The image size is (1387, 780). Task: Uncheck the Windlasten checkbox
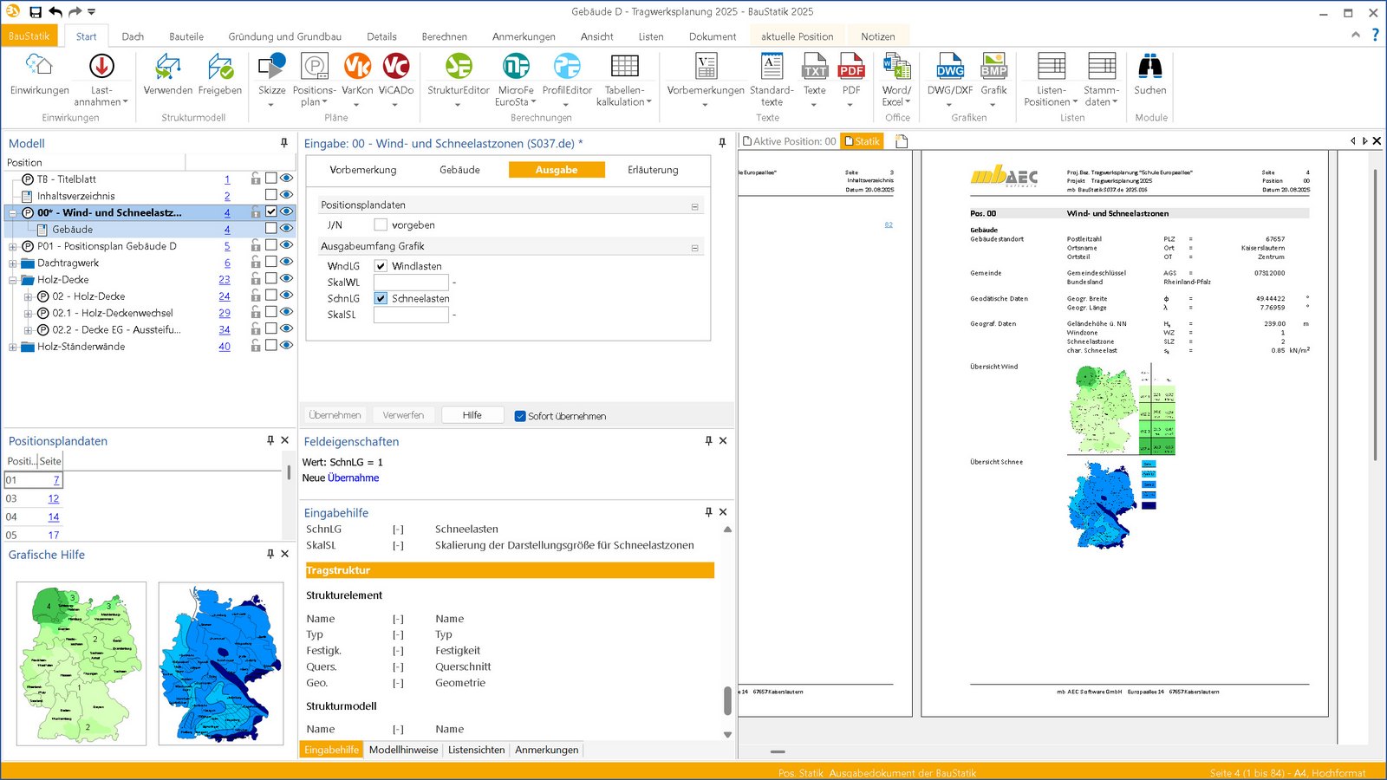[x=381, y=266]
